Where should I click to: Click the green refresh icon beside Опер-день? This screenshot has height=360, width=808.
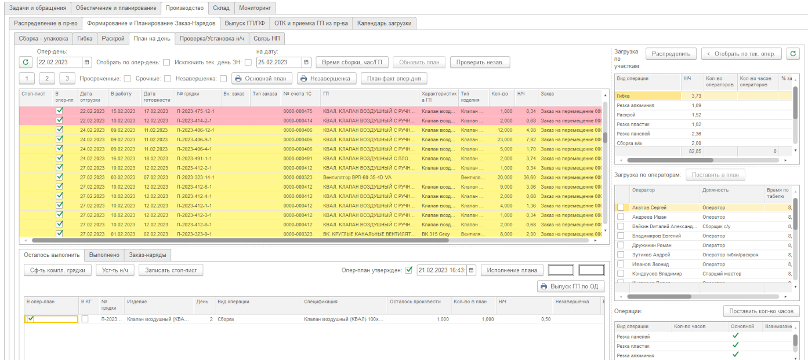[x=26, y=63]
